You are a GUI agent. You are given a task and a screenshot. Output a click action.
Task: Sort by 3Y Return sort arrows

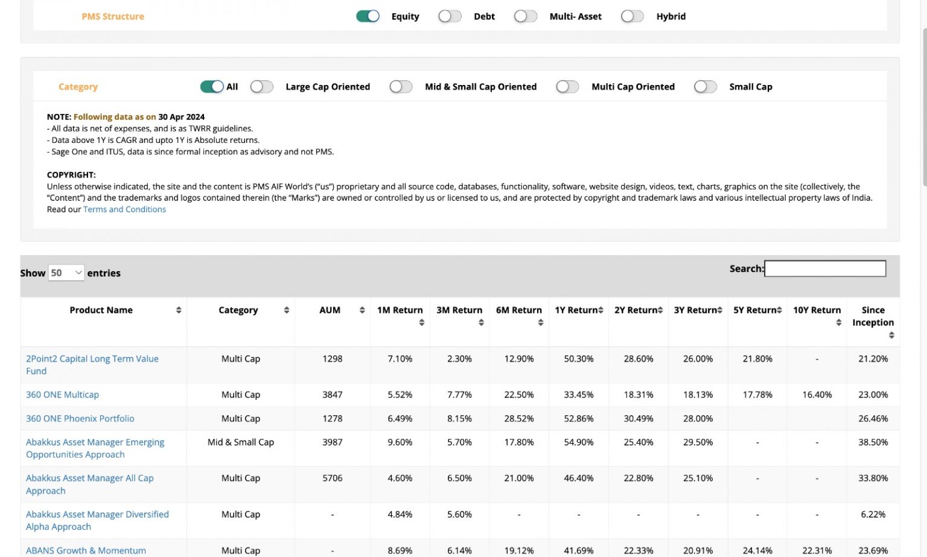720,310
